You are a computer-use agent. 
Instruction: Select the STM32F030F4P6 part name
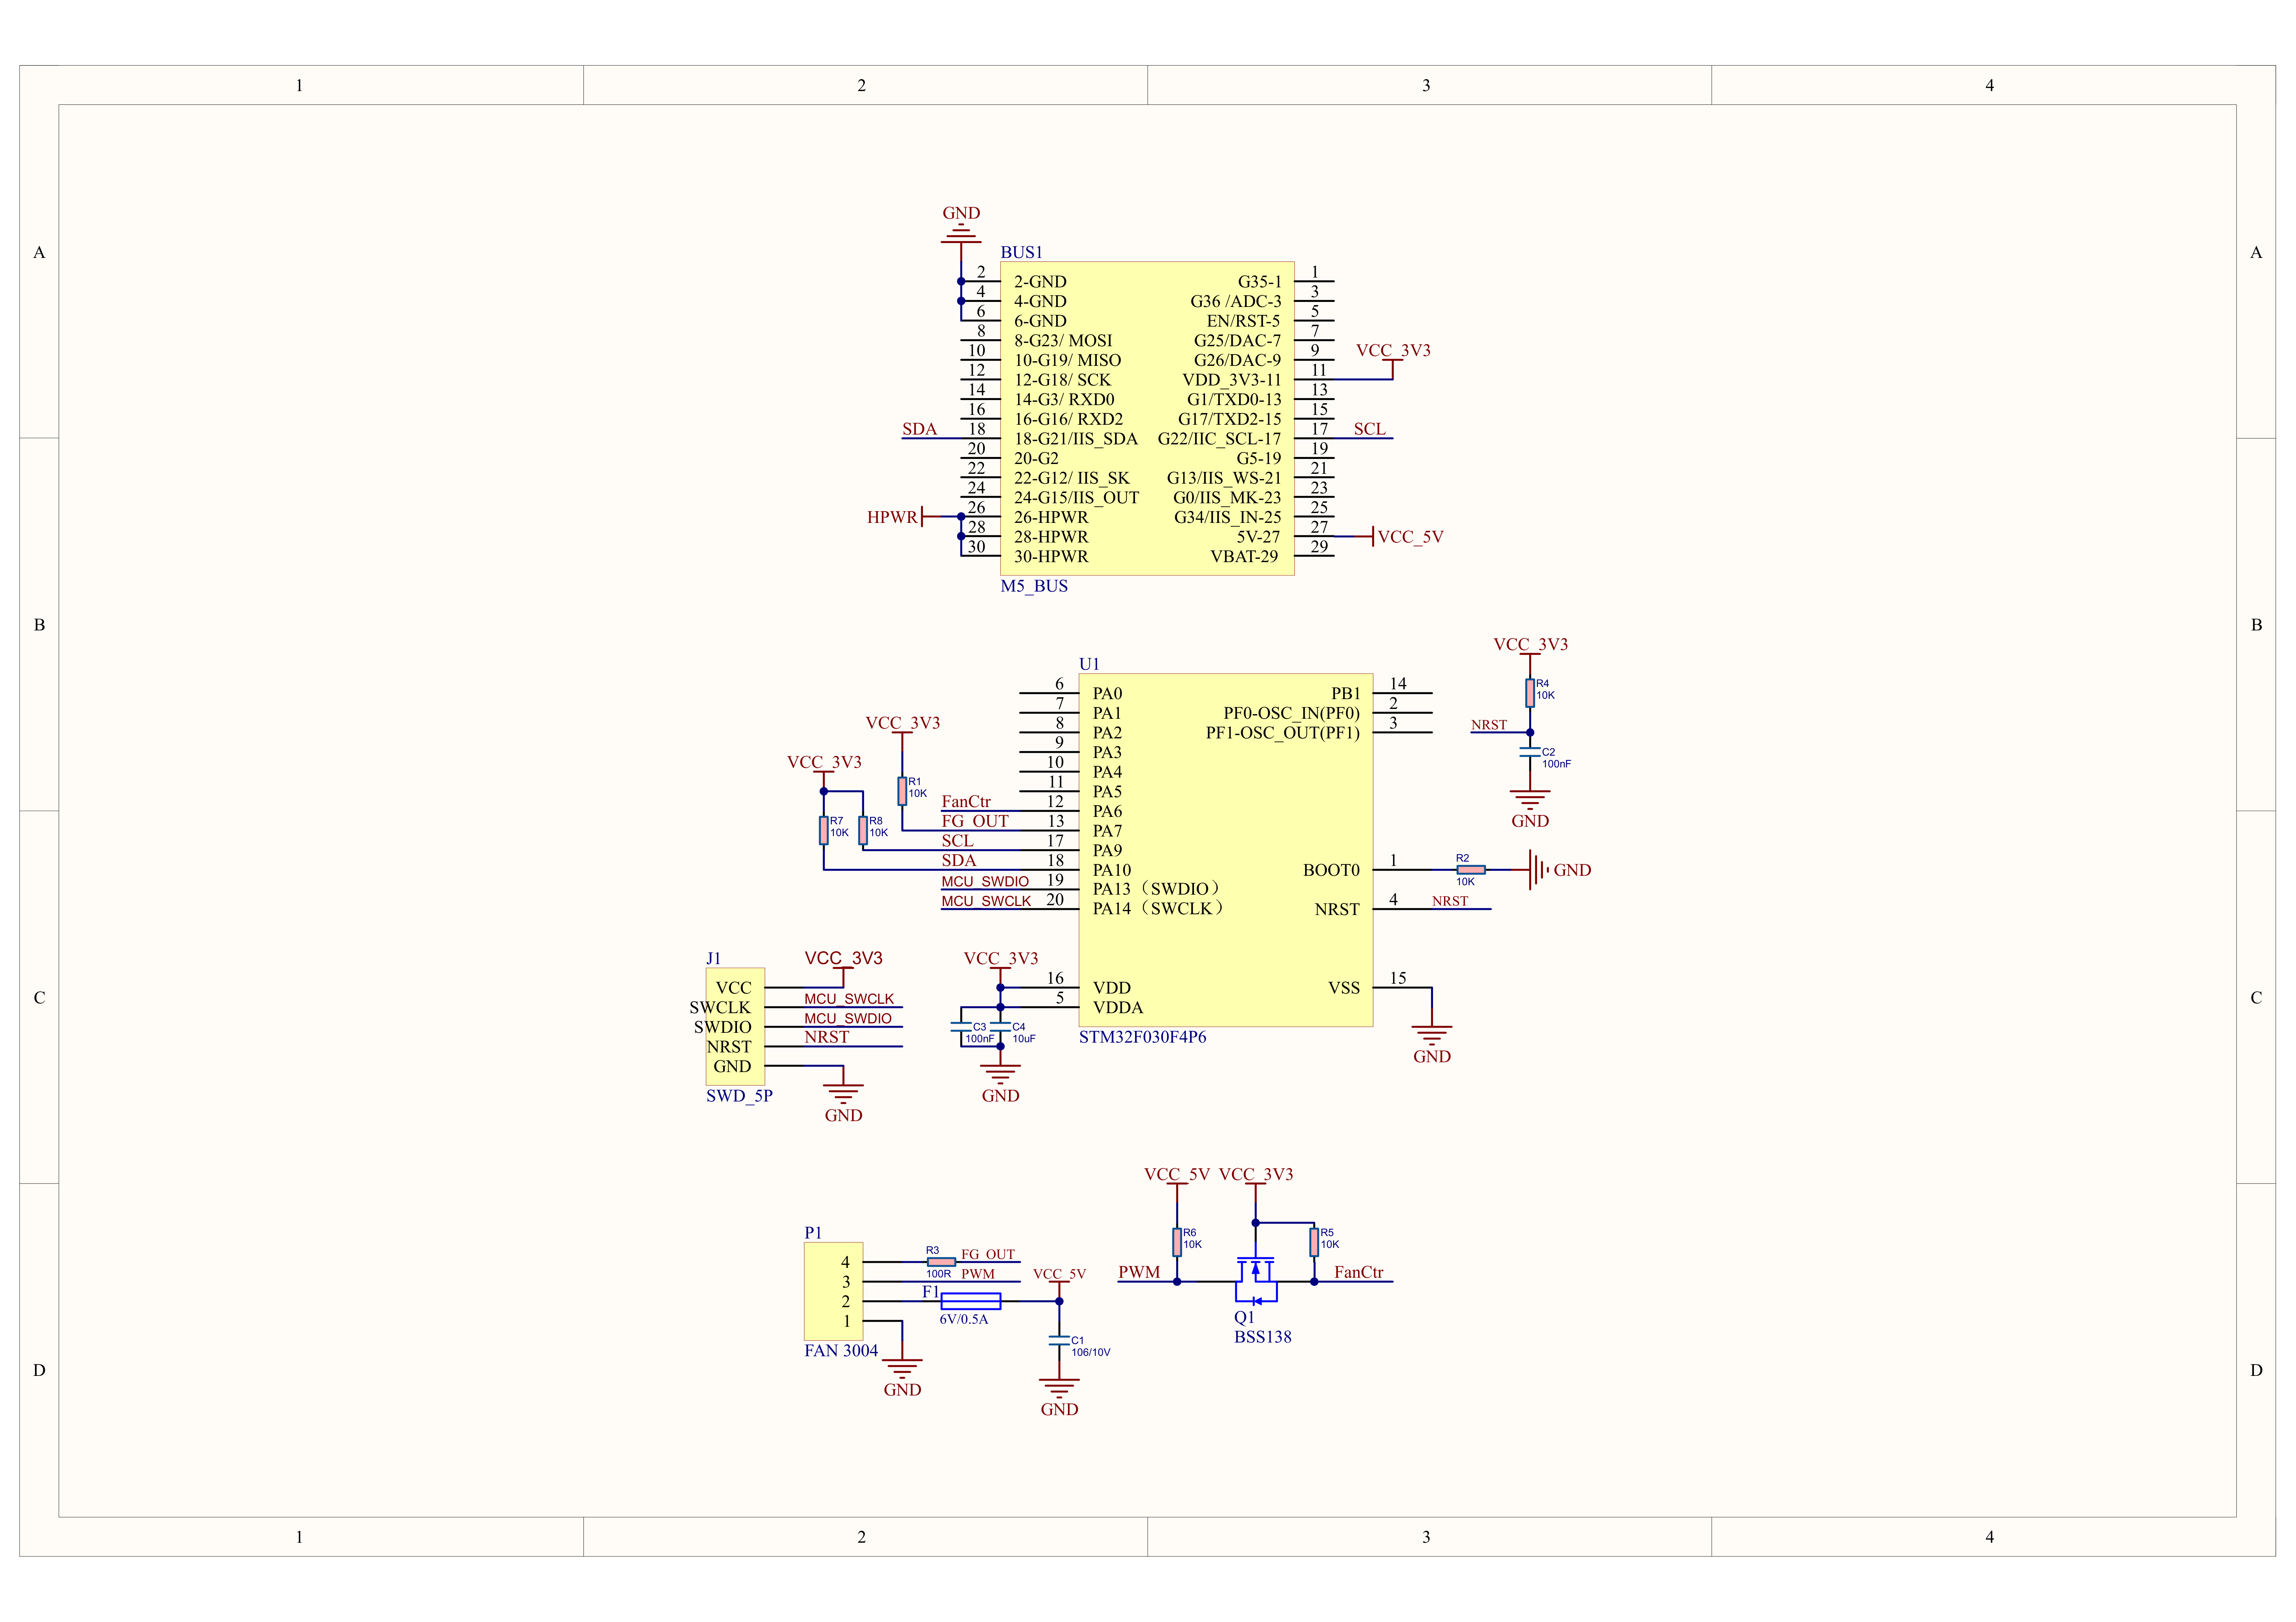click(x=1142, y=1037)
